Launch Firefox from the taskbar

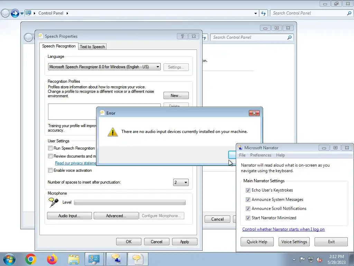coord(52,259)
